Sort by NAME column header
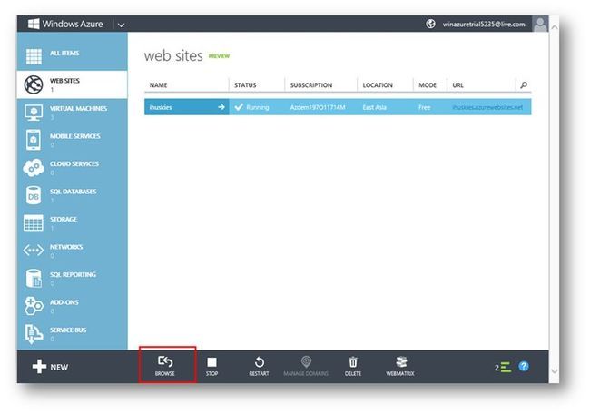 pos(159,85)
